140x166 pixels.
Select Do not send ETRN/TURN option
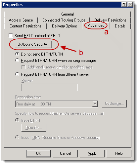tap(17, 54)
